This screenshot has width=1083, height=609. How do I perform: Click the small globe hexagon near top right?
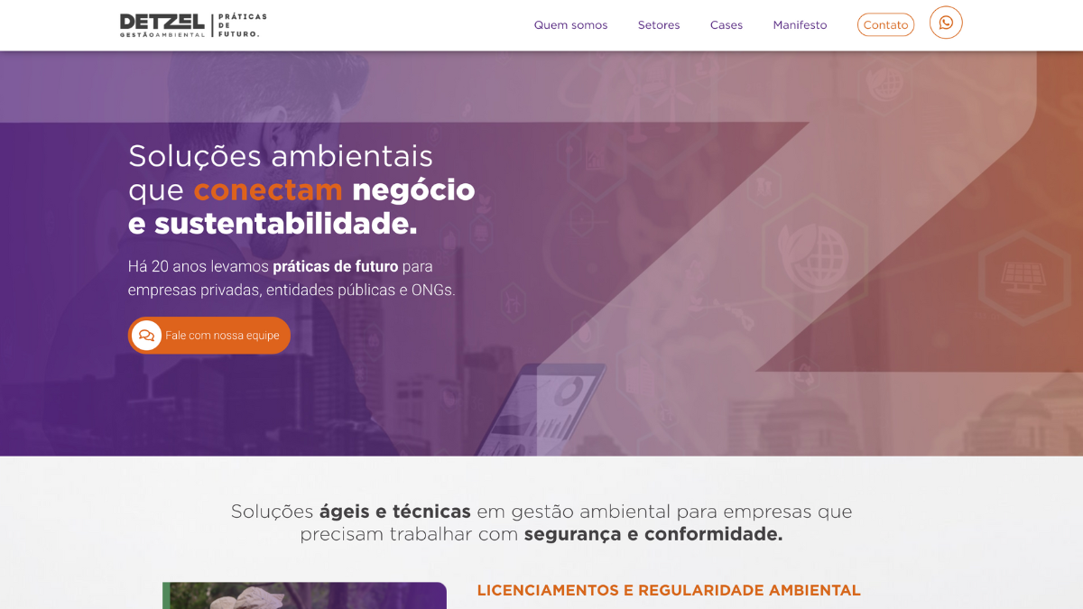point(884,83)
